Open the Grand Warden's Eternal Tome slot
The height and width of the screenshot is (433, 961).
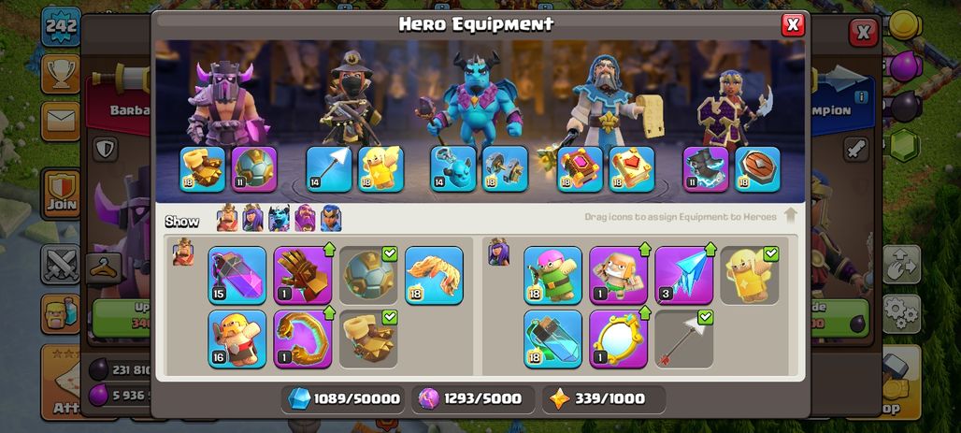point(580,168)
